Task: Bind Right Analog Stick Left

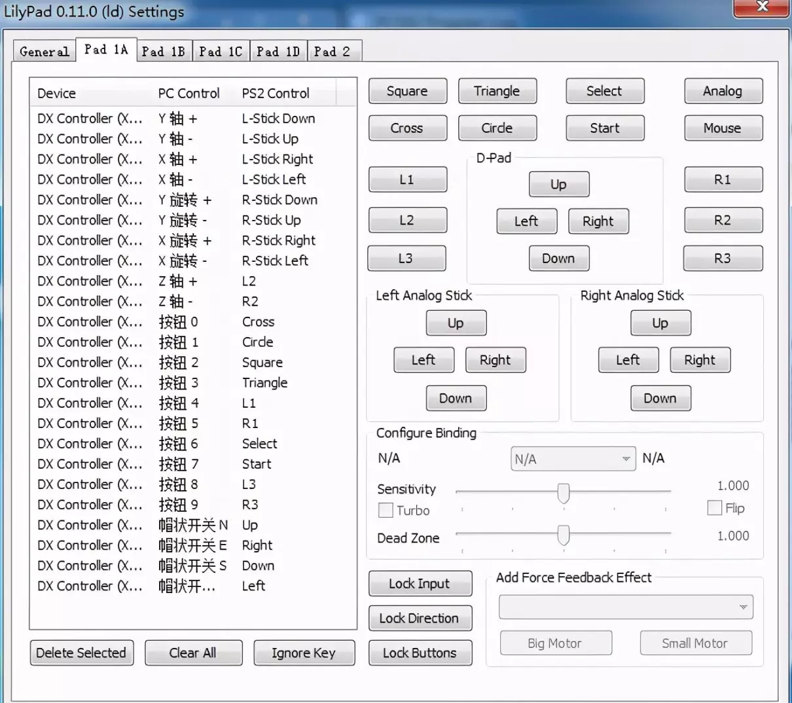Action: 628,360
